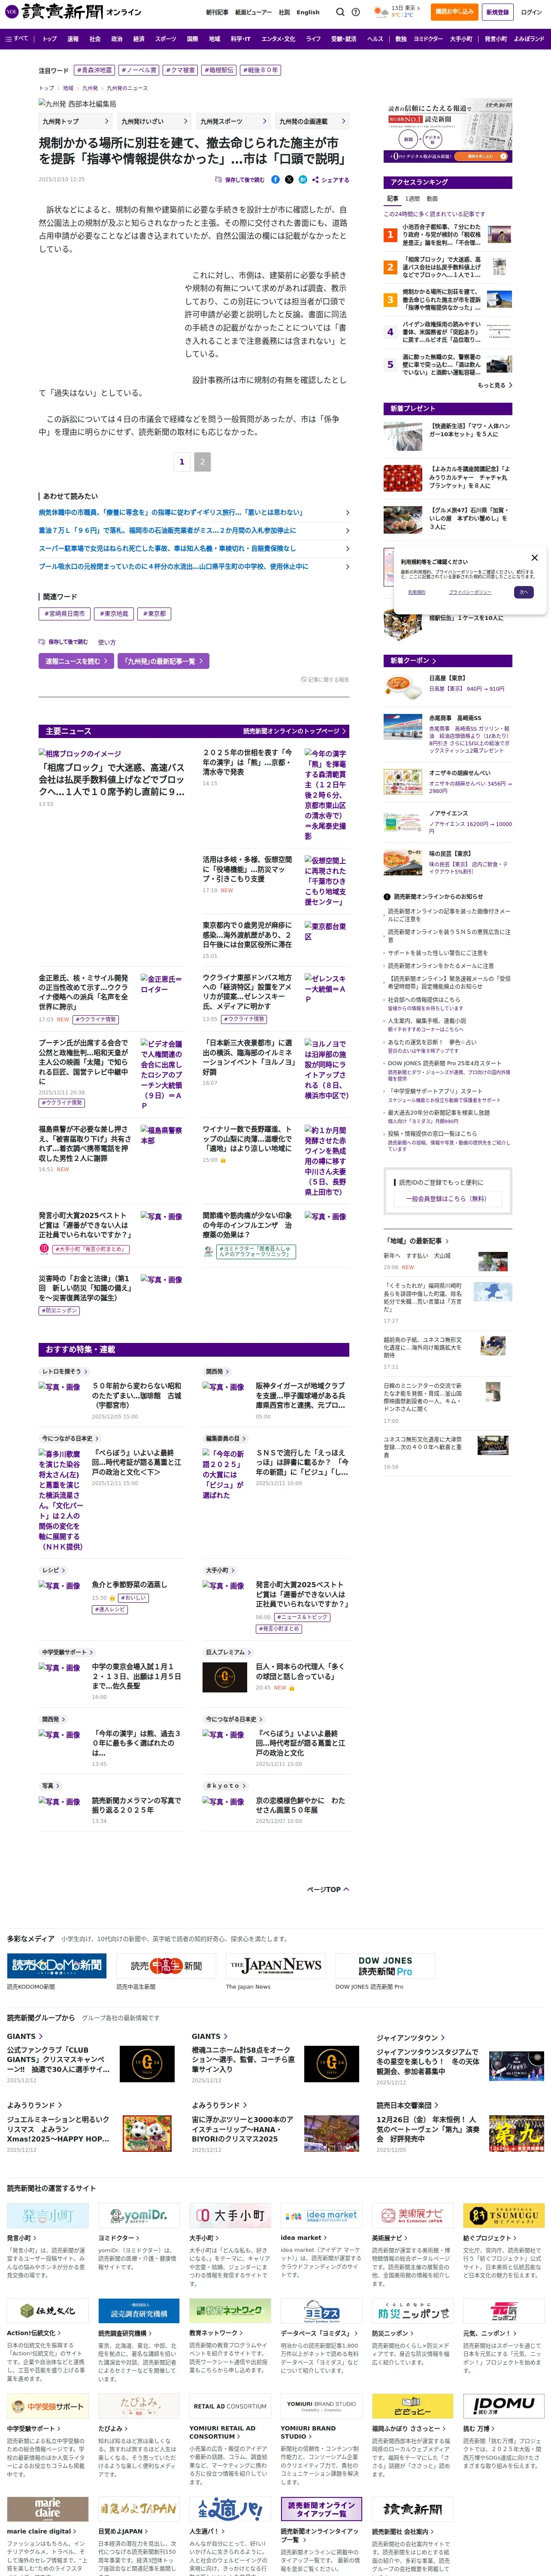Click the Yomiuri Shimbun Online logo

73,12
